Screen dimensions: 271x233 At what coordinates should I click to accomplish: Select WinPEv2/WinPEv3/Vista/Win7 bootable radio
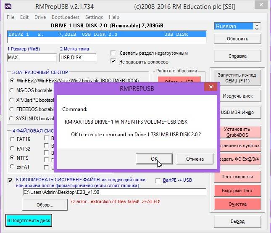coord(12,81)
